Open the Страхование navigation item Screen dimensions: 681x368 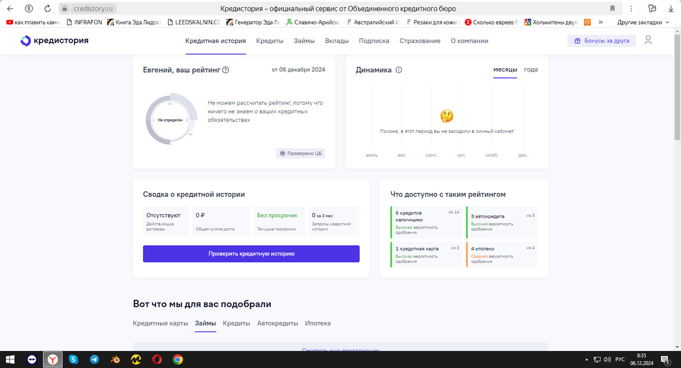coord(420,41)
